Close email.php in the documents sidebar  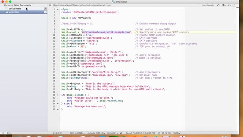pos(45,12)
